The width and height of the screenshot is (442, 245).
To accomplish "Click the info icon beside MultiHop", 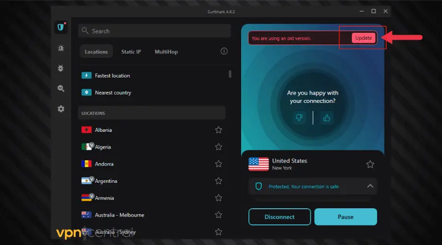I will 224,51.
